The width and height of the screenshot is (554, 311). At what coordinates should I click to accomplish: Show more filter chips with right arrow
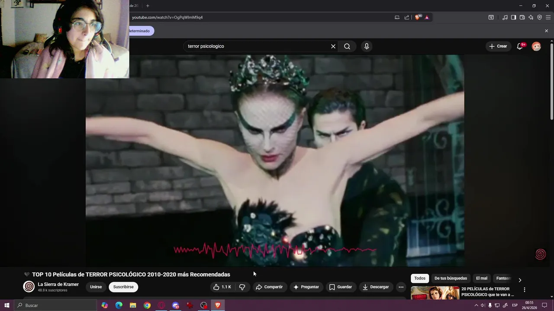pos(520,280)
